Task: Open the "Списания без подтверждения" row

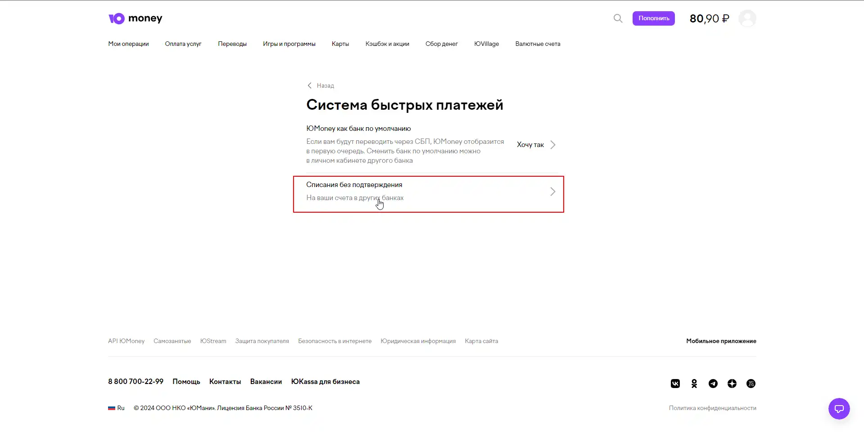Action: 428,192
